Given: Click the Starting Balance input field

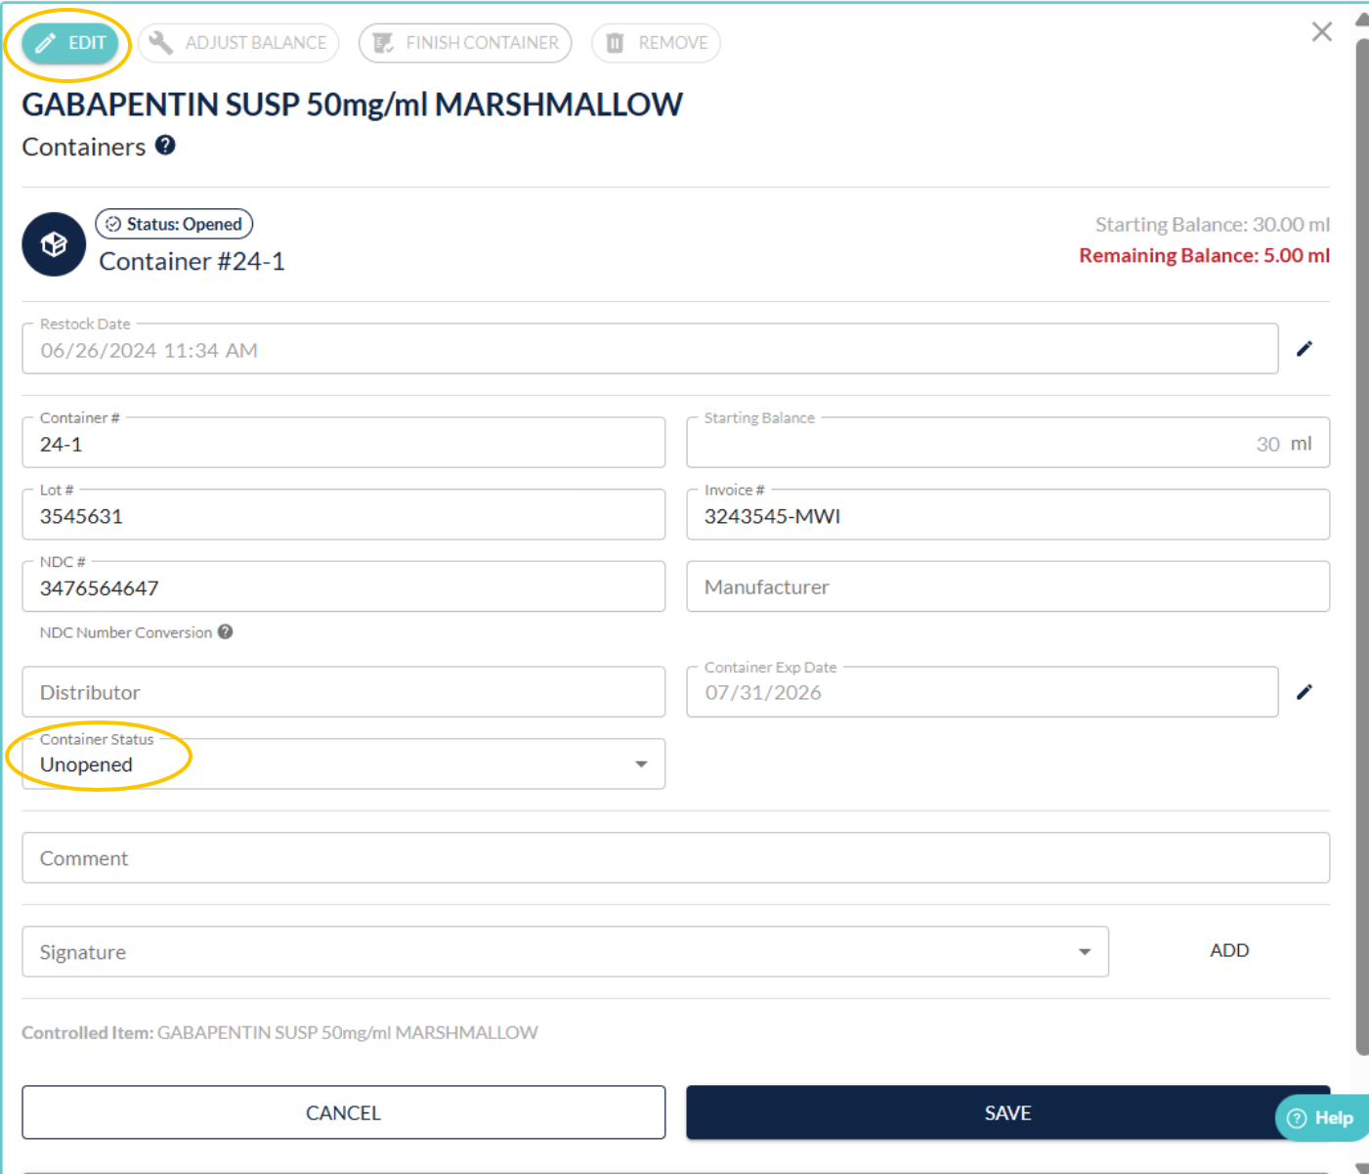Looking at the screenshot, I should (1007, 443).
